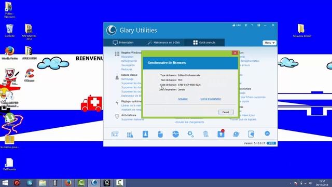
Task: Click the Annuler les changements link
Action: pos(190,122)
